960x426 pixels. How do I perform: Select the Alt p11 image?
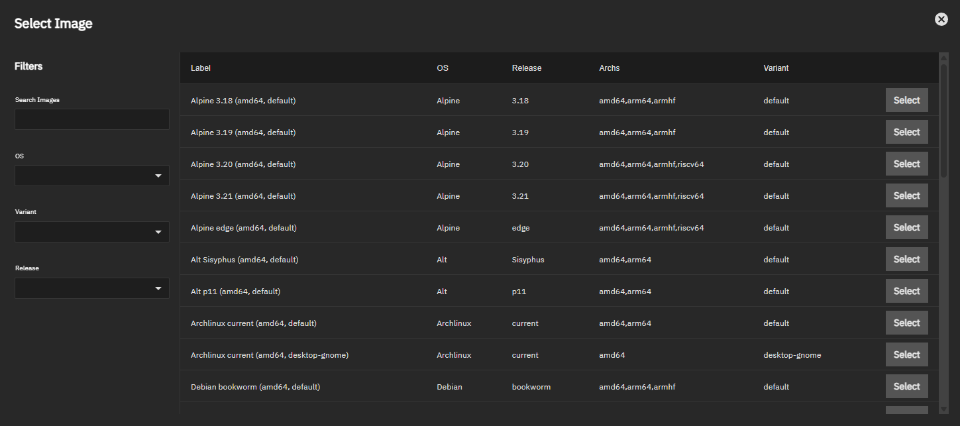[x=906, y=292]
